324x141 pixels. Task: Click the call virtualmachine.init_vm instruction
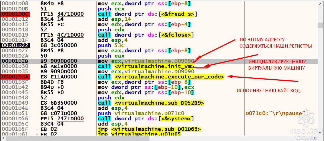[x=146, y=66]
